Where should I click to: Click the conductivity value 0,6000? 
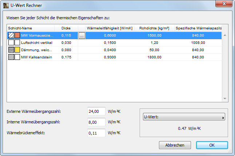(x=110, y=36)
